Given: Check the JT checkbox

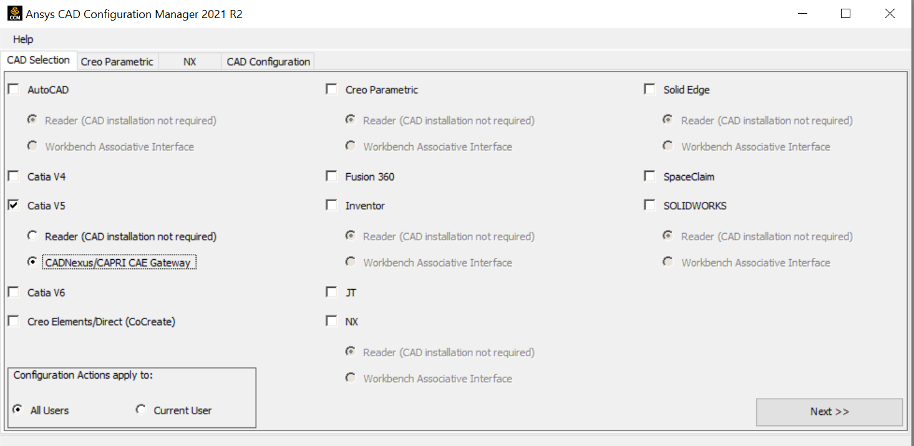Looking at the screenshot, I should coord(332,292).
